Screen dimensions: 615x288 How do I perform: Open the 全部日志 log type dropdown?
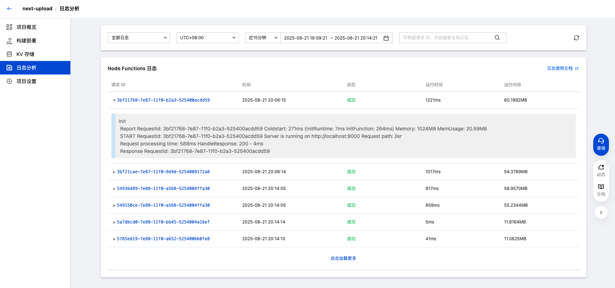139,38
